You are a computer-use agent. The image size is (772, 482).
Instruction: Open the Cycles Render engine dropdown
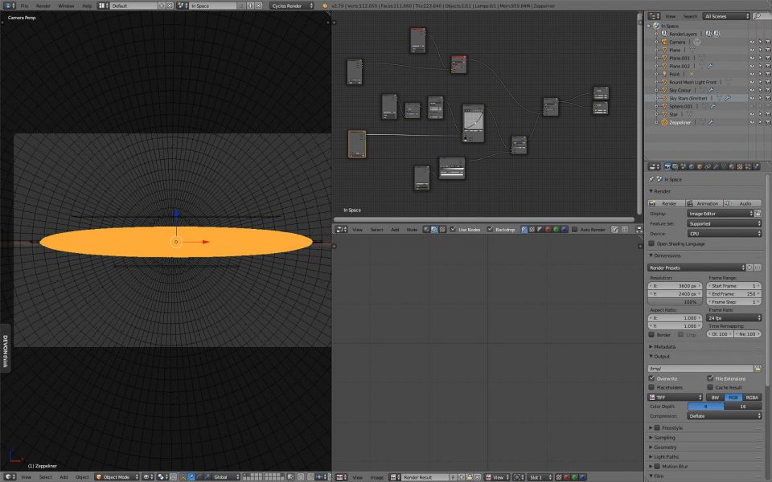292,6
